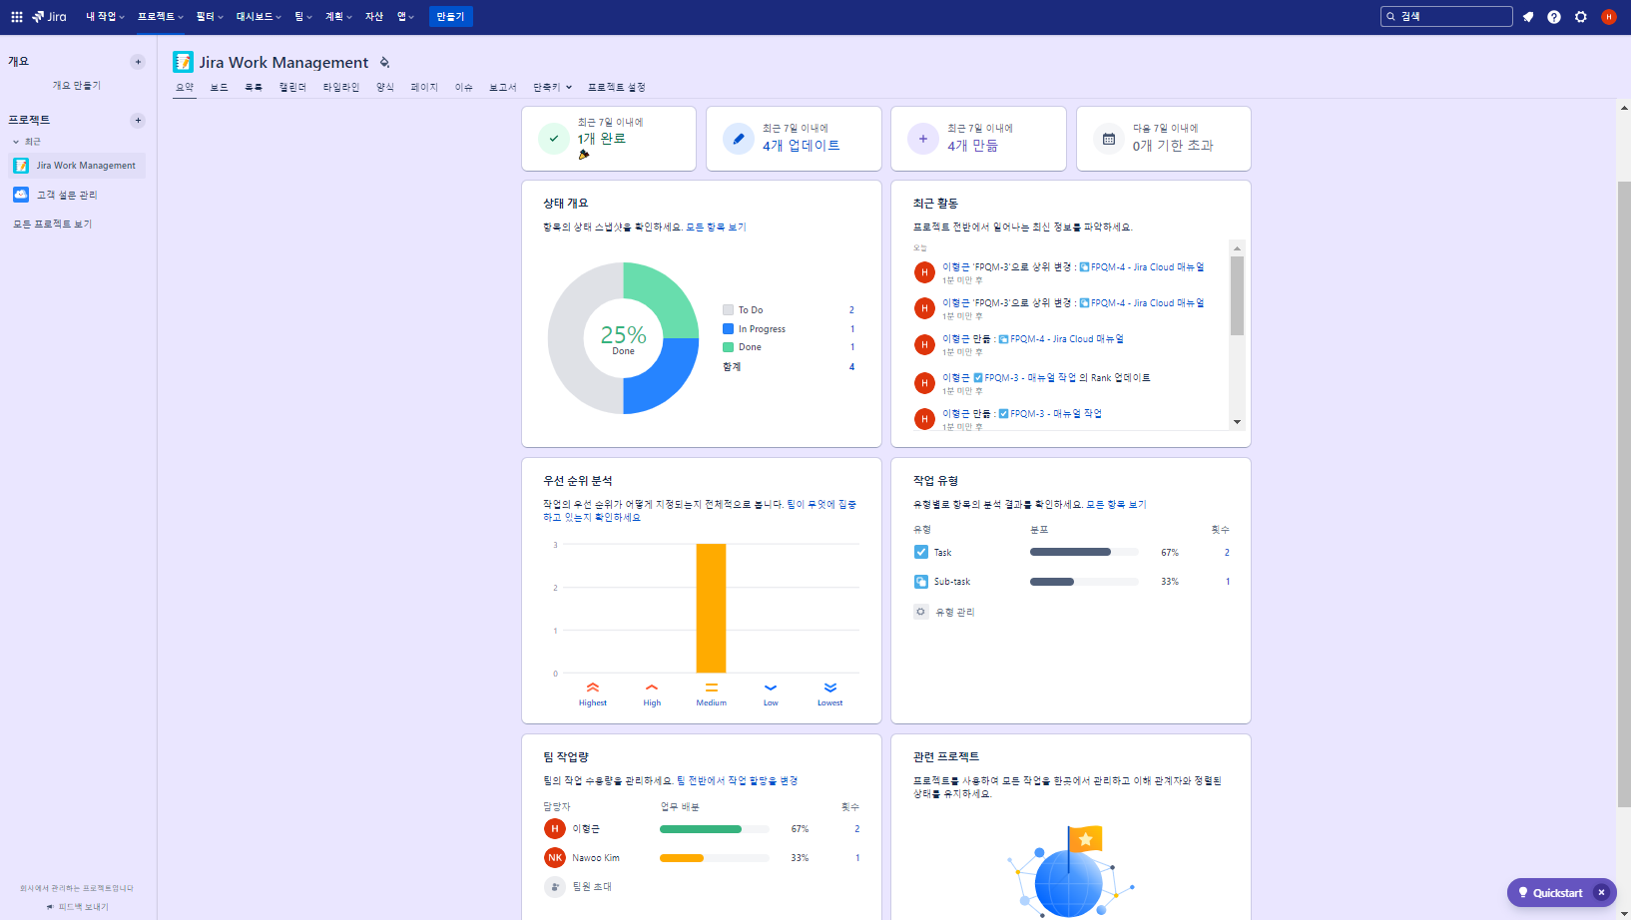Screen dimensions: 1631x920
Task: Click the Quickstart lightbulb button
Action: [1550, 893]
